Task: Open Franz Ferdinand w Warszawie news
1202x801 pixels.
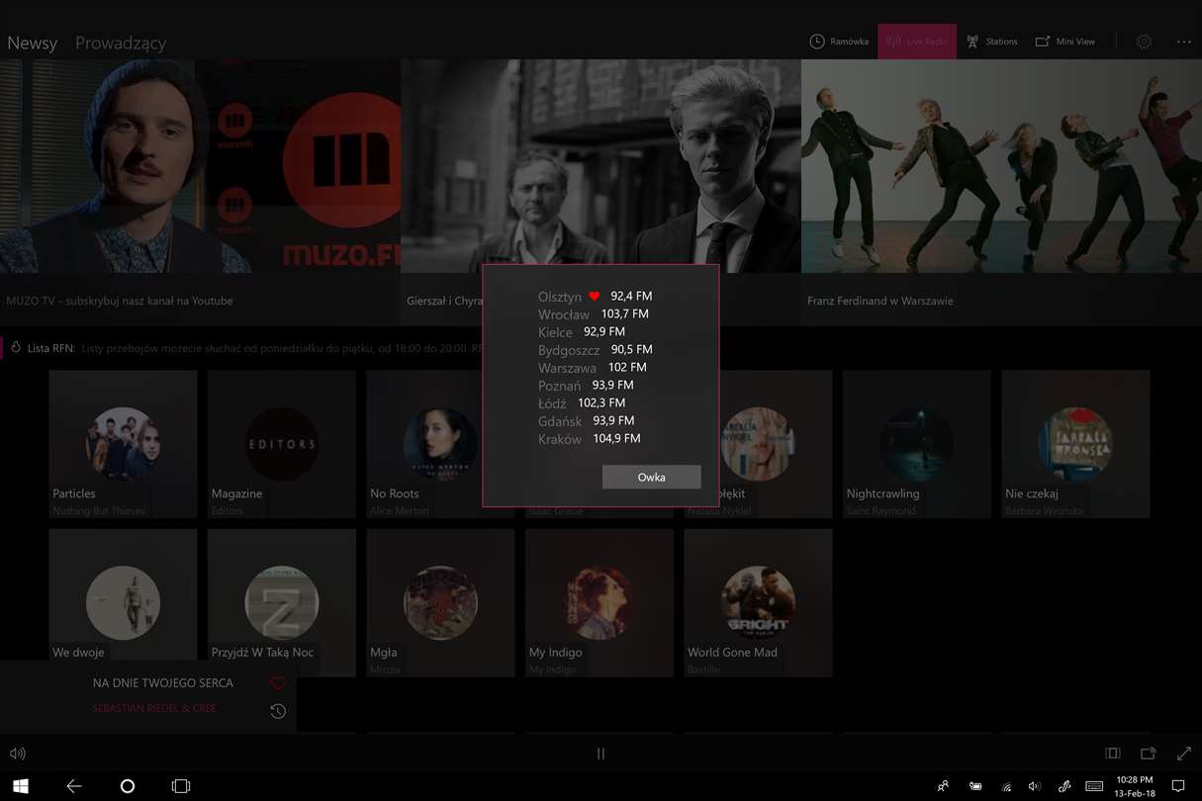Action: click(x=1001, y=166)
